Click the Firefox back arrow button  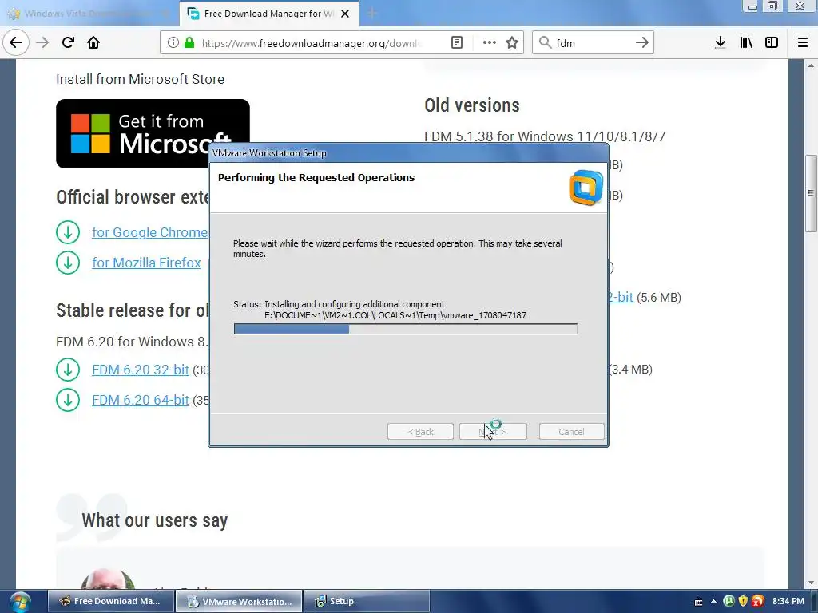pyautogui.click(x=16, y=42)
